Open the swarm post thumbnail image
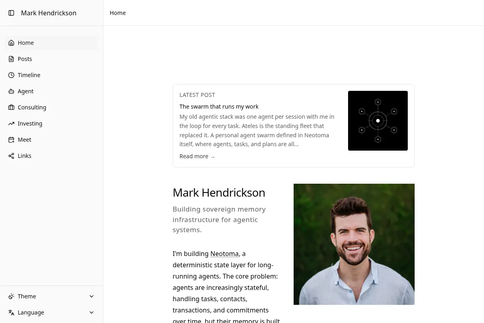Screen dimensions: 484x323 click(x=378, y=121)
